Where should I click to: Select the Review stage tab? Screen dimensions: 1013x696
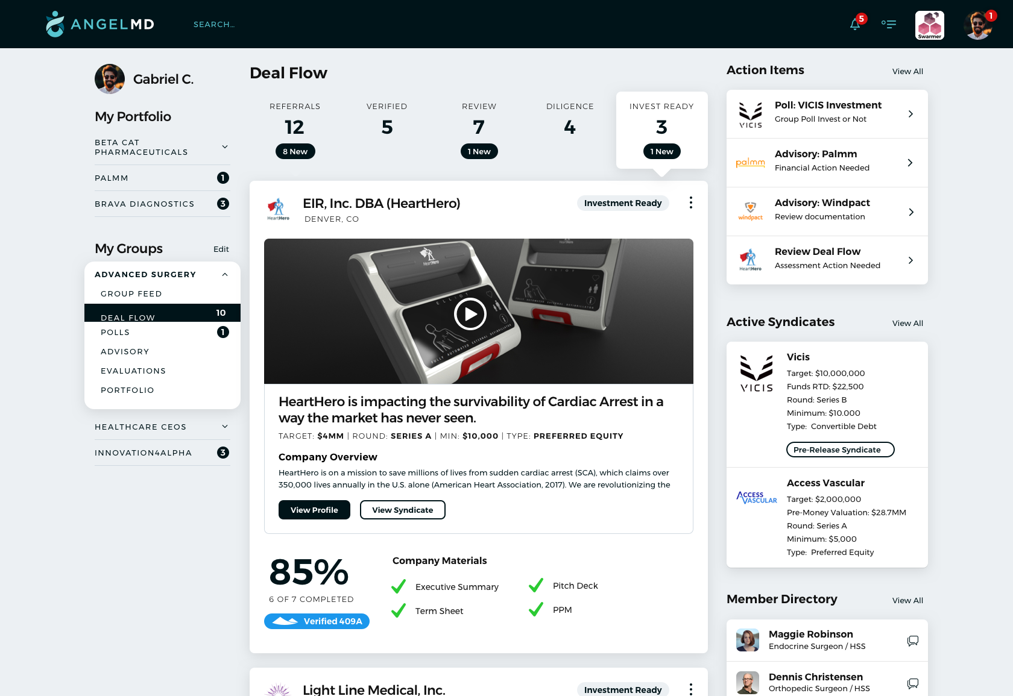point(479,130)
